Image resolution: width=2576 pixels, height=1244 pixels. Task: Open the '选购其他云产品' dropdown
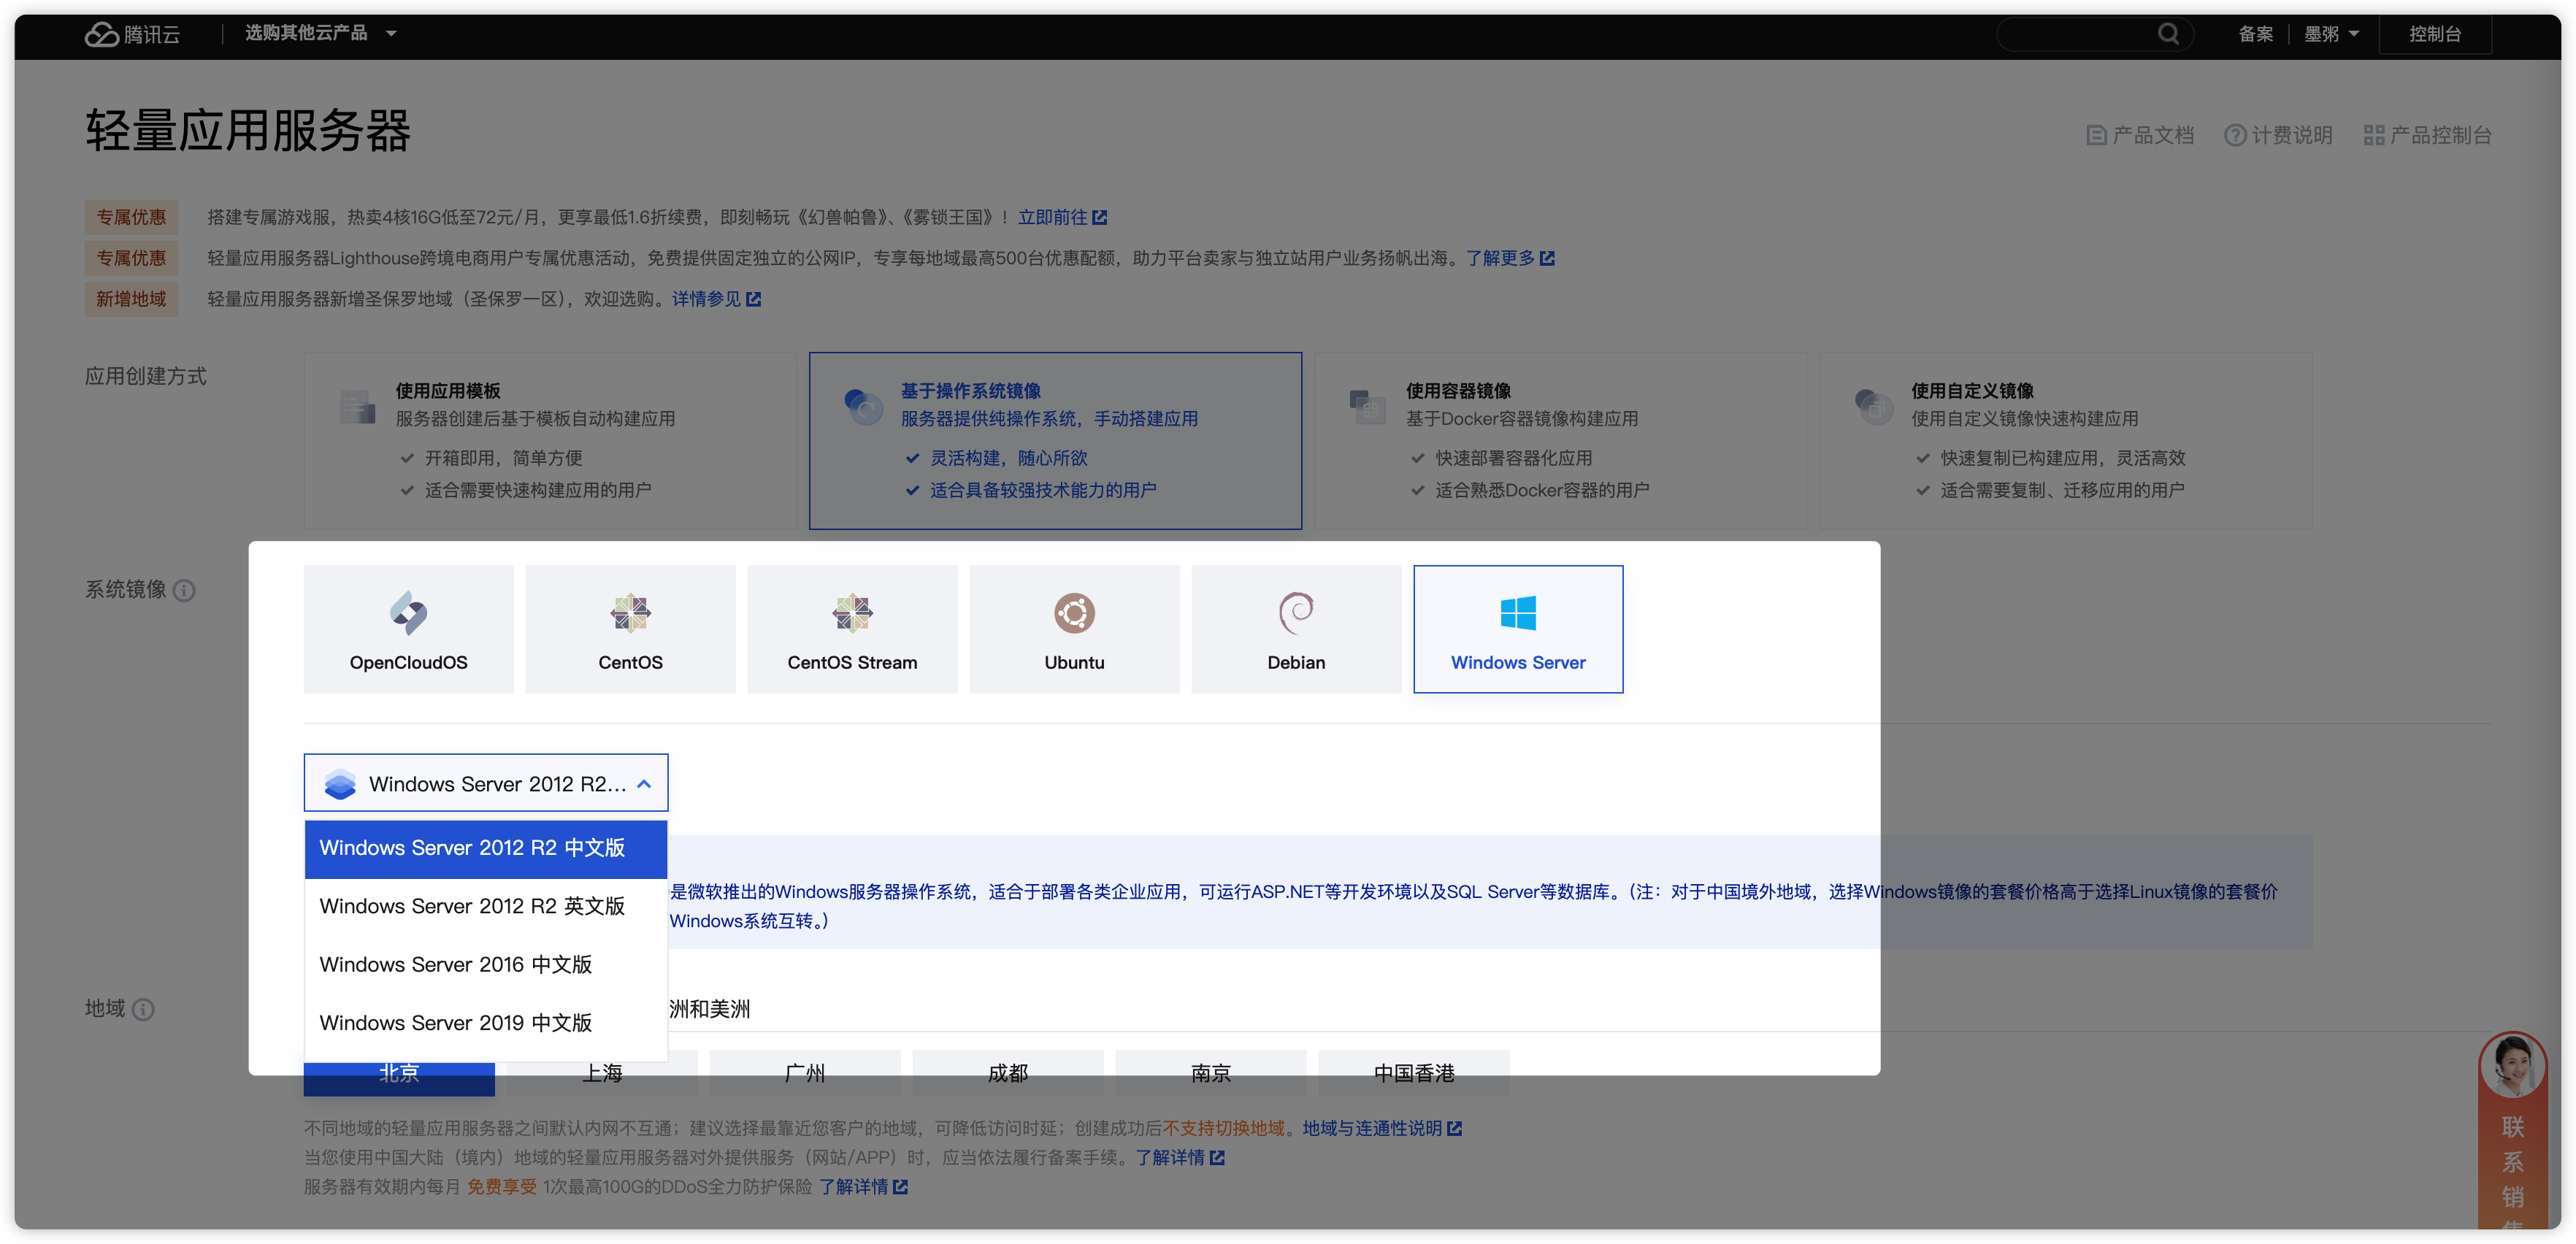click(321, 33)
